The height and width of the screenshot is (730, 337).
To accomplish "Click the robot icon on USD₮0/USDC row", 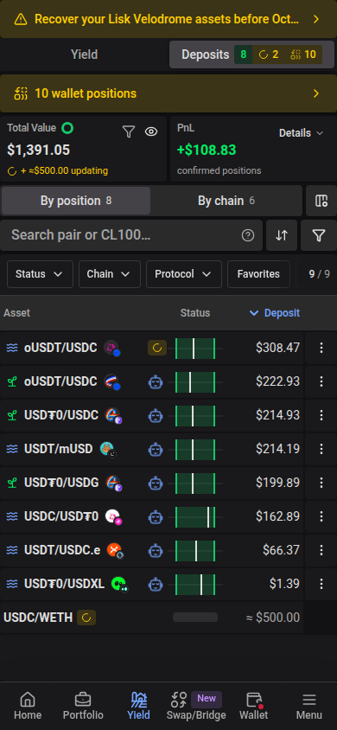I will coord(156,415).
